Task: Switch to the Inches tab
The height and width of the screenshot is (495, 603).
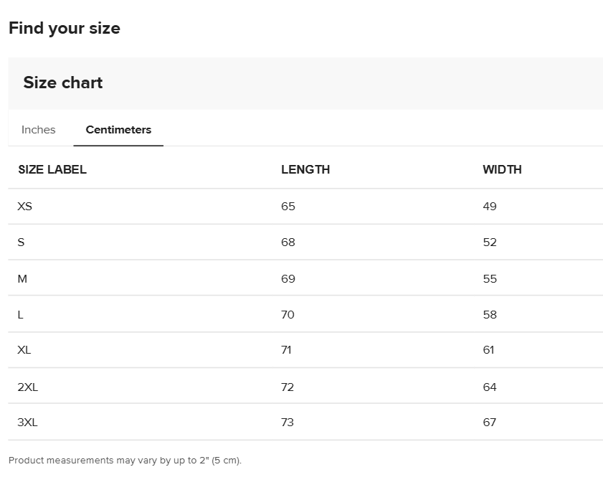Action: click(x=39, y=130)
